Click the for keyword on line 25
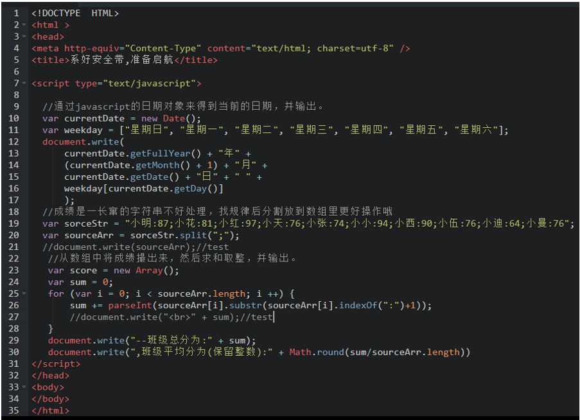 pyautogui.click(x=56, y=294)
